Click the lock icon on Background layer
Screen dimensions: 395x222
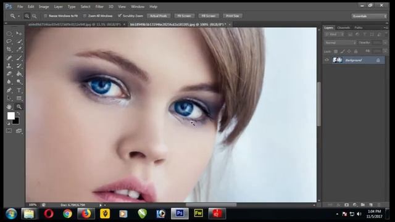pos(378,60)
